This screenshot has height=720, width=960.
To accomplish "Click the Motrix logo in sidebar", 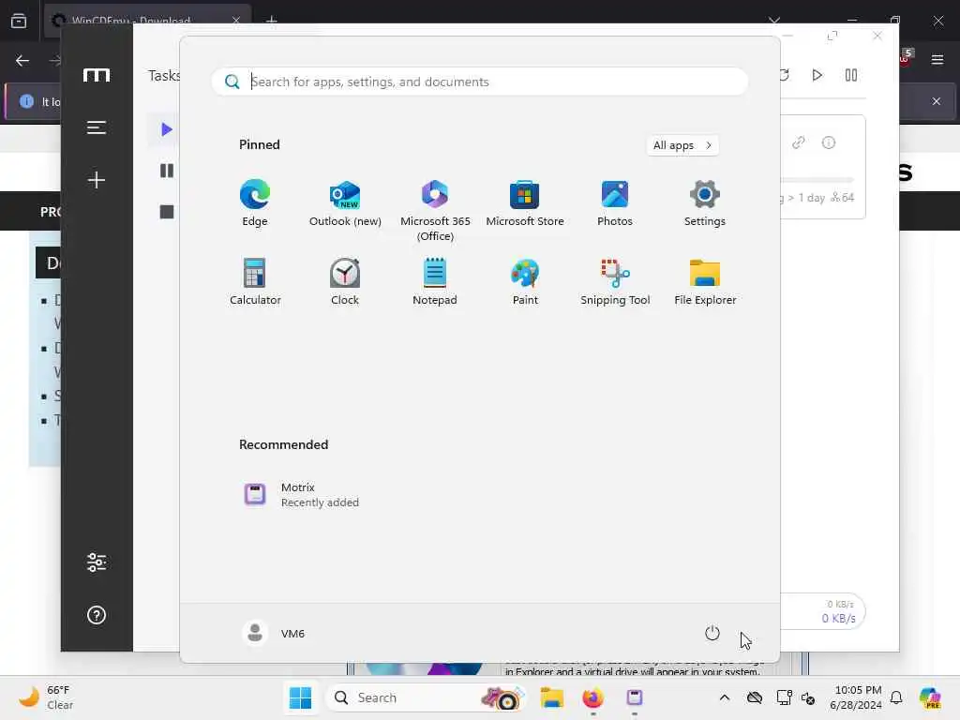I will point(97,75).
